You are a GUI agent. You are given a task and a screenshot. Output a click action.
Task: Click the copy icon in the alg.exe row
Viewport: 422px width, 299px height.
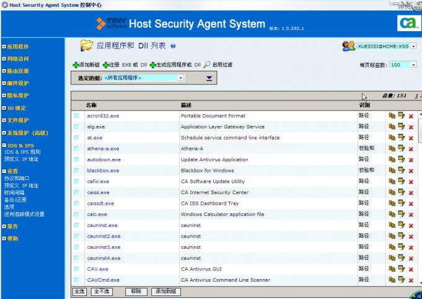coord(392,127)
